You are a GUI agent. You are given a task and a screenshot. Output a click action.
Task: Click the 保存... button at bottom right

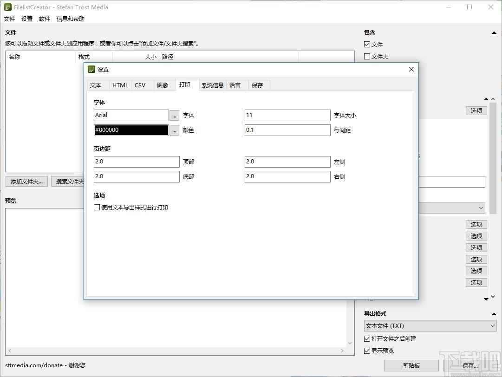click(x=470, y=365)
